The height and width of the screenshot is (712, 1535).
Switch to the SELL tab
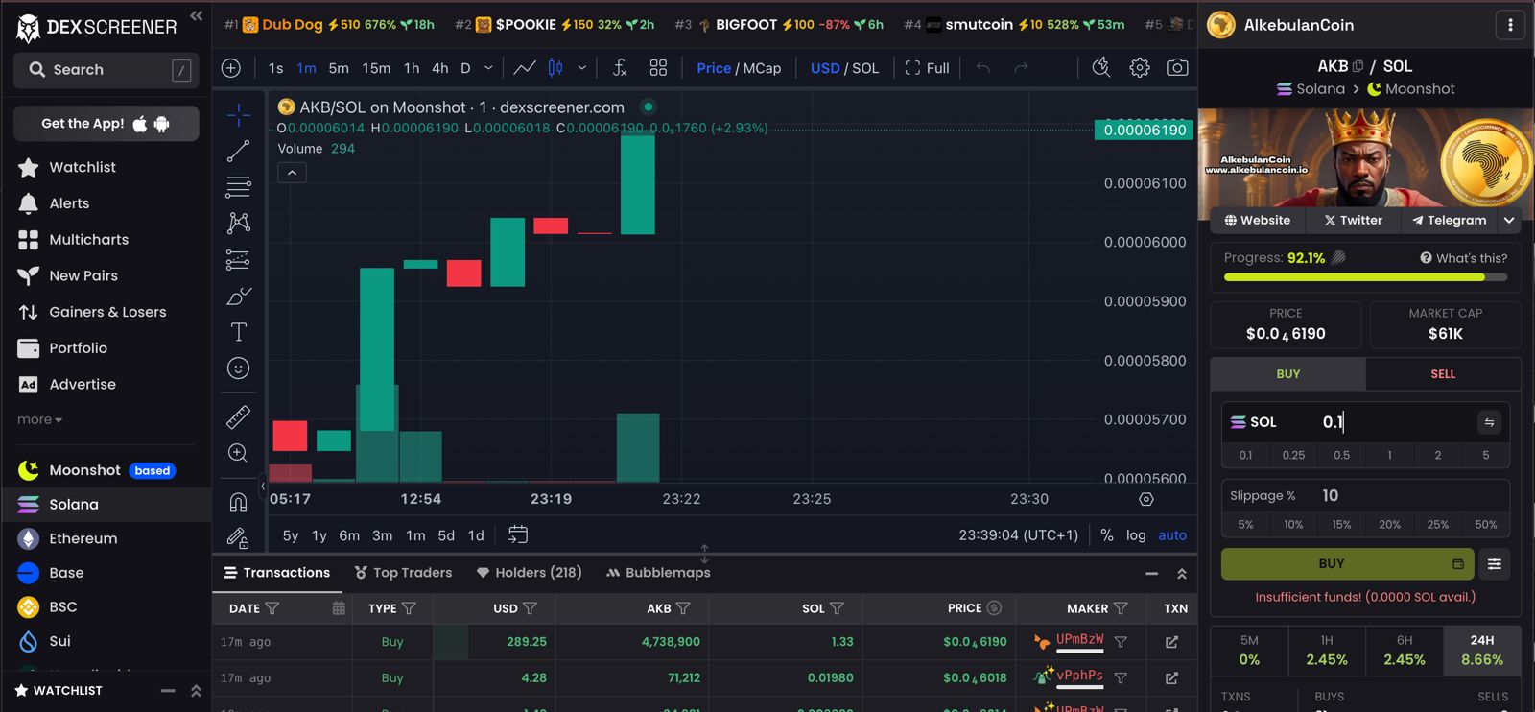tap(1443, 374)
